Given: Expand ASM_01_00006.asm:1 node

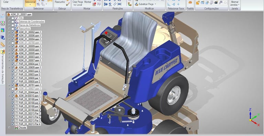Looking at the screenshot, I should (9, 36).
